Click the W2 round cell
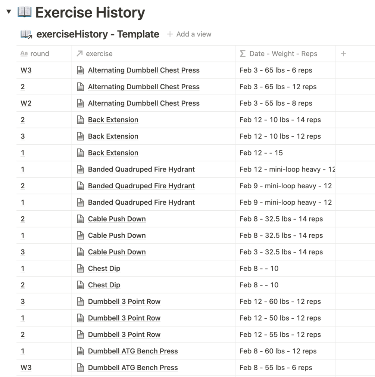The width and height of the screenshot is (375, 377). tap(26, 103)
